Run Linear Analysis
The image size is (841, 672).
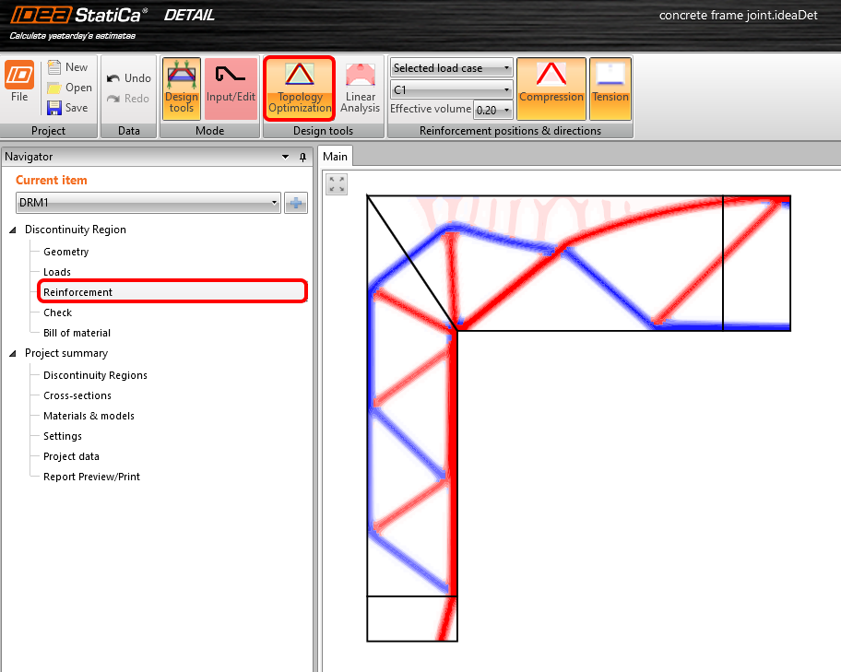click(360, 88)
